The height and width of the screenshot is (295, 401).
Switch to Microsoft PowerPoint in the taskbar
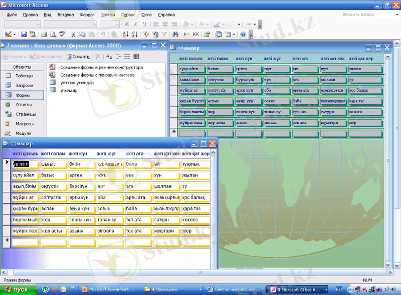(107, 289)
